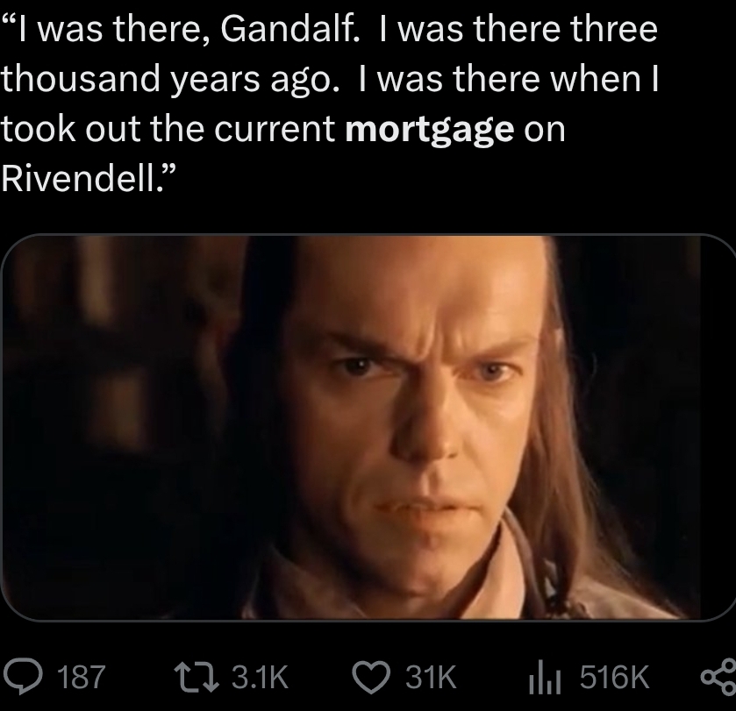Open replies via the speech bubble icon

[x=23, y=677]
